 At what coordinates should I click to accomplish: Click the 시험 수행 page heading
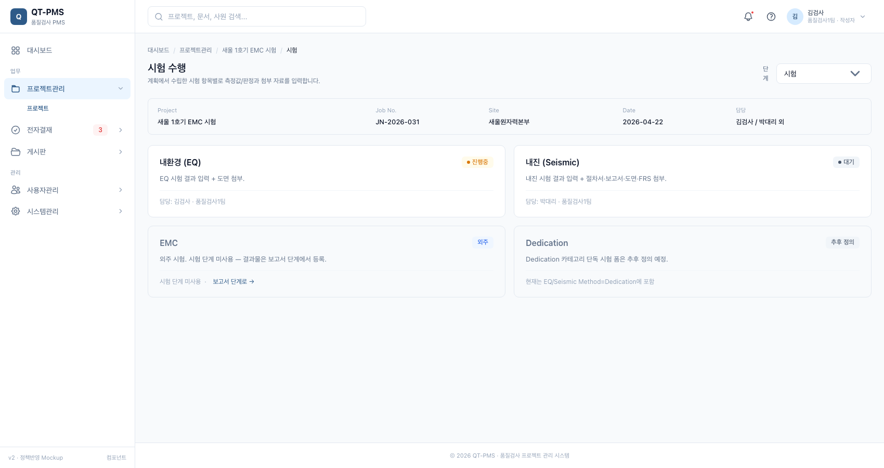(x=167, y=68)
